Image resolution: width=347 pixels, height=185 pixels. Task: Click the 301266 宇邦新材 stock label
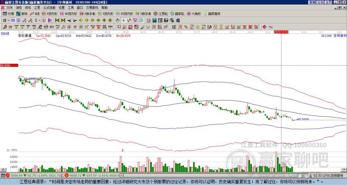point(333,35)
